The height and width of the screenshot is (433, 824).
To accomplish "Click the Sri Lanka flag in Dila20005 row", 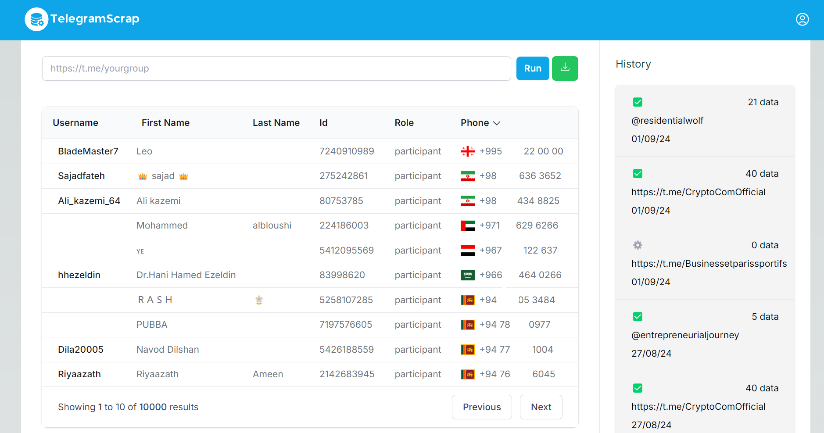I will point(468,350).
